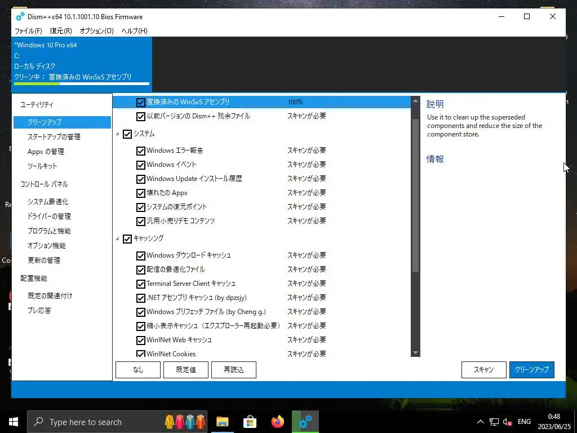Viewport: 577px width, 433px height.
Task: Select the Windows 10 Pro x64 image tile
Action: pyautogui.click(x=82, y=64)
